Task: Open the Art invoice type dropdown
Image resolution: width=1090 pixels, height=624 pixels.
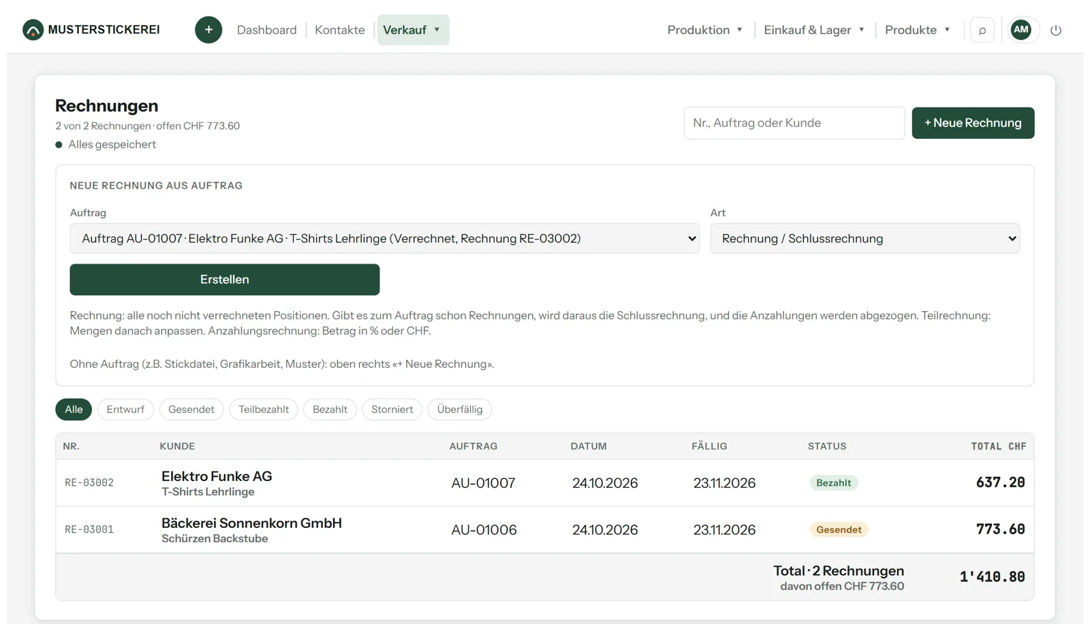Action: click(865, 238)
